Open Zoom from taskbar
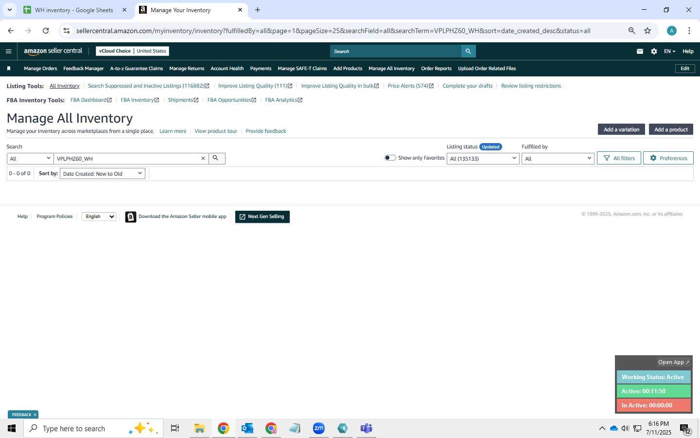Screen dimensions: 700x438 coord(319,428)
